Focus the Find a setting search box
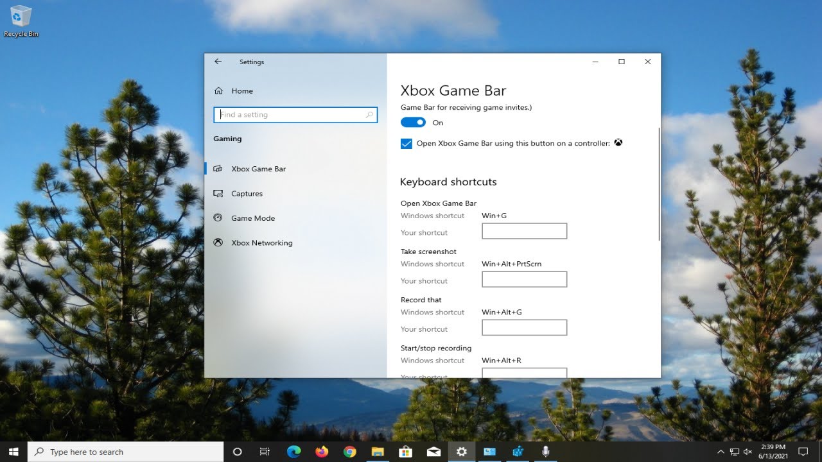Screen dimensions: 822x462 (x=295, y=115)
